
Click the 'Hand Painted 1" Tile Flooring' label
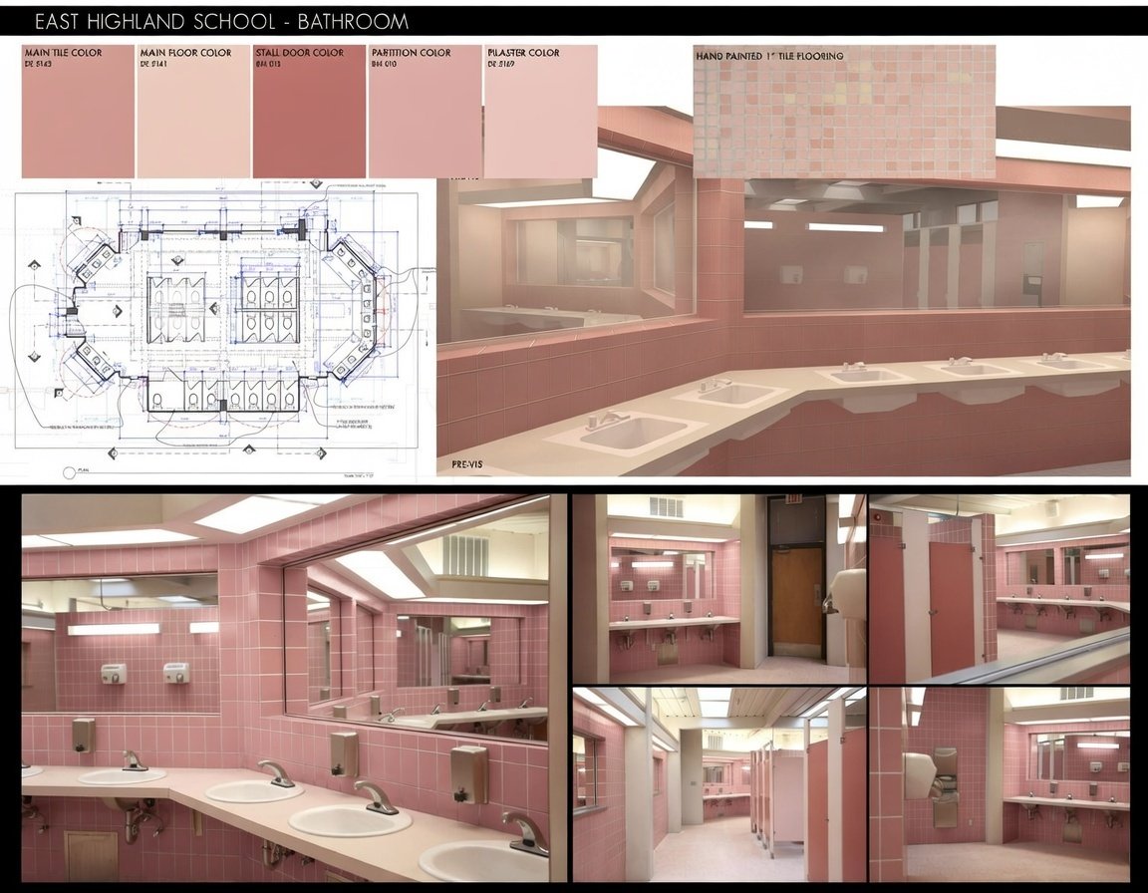pyautogui.click(x=769, y=56)
